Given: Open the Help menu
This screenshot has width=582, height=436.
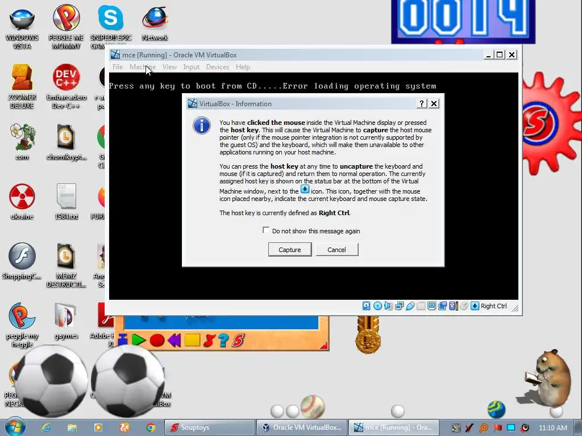Looking at the screenshot, I should (243, 67).
